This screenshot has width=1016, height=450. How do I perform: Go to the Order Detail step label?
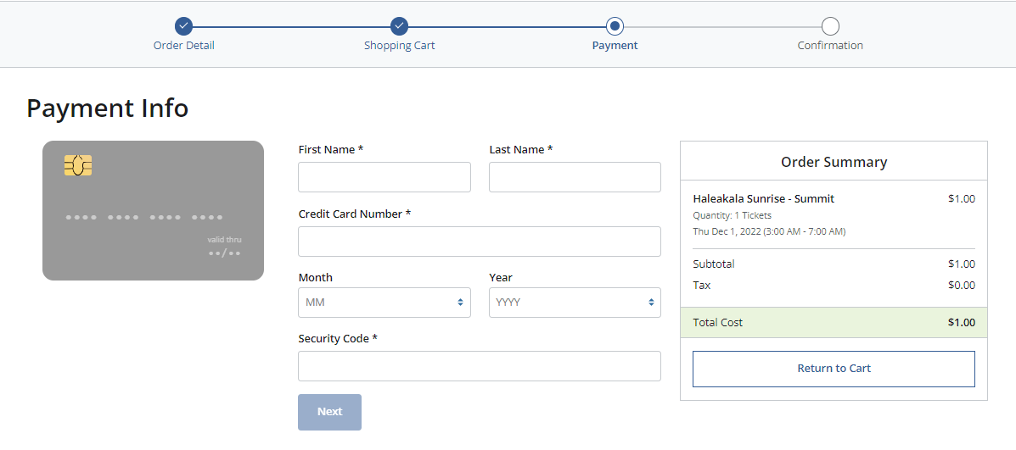point(184,45)
